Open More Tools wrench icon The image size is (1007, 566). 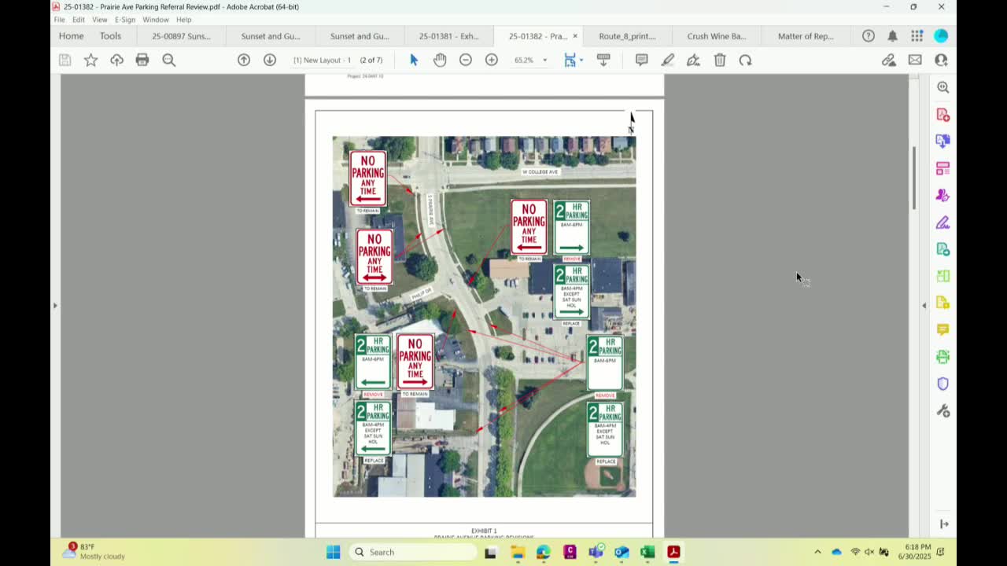[x=943, y=411]
